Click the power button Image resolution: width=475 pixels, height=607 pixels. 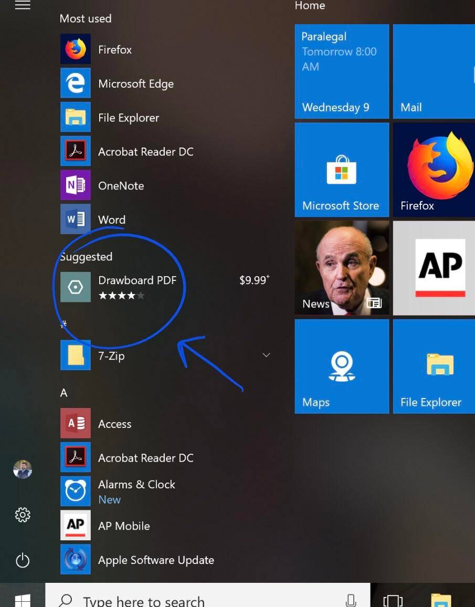click(23, 560)
